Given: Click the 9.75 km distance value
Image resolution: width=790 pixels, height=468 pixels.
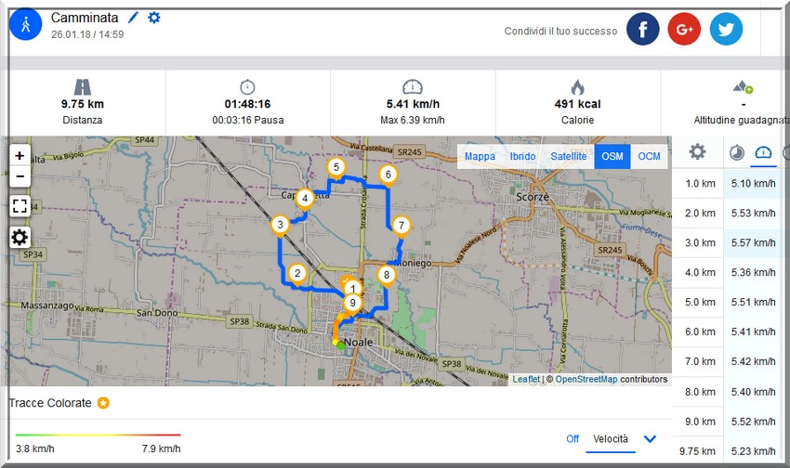Looking at the screenshot, I should [83, 104].
